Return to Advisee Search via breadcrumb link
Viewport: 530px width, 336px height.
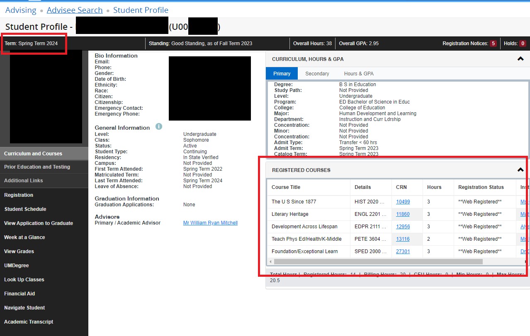75,10
